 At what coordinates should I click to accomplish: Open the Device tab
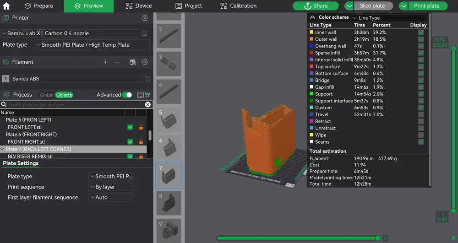pyautogui.click(x=138, y=6)
